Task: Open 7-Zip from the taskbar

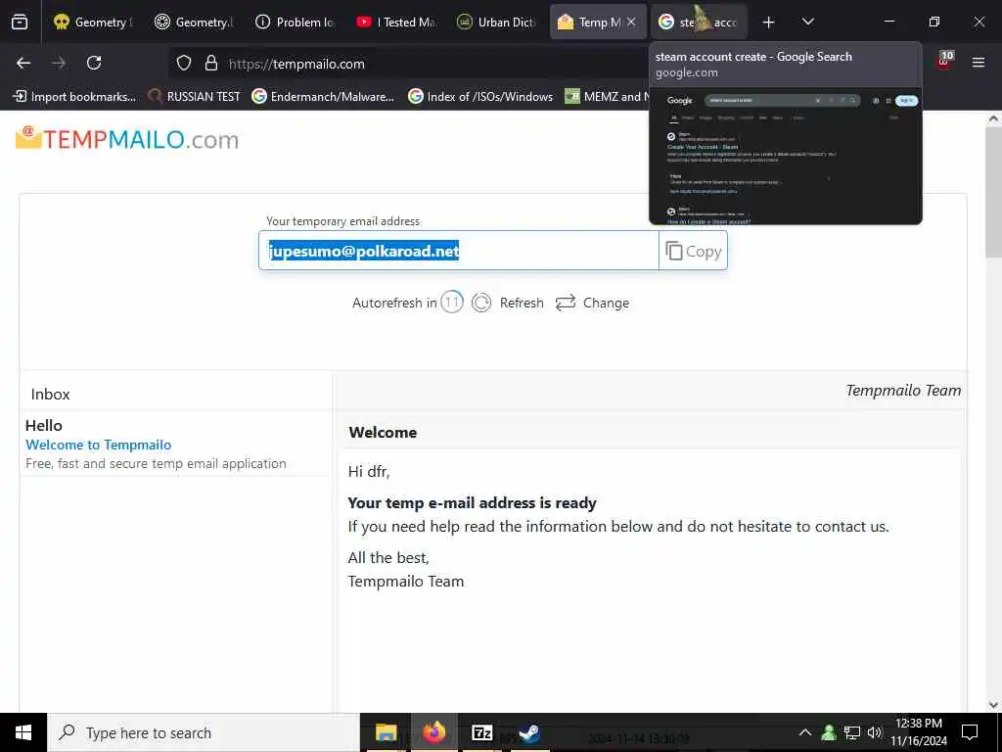Action: coord(481,732)
